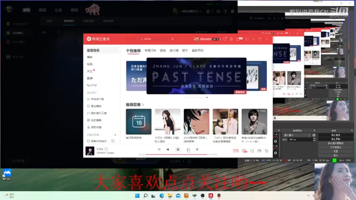
Task: Open the 「OST」 drama soundtrack playlist
Action: pyautogui.click(x=226, y=122)
